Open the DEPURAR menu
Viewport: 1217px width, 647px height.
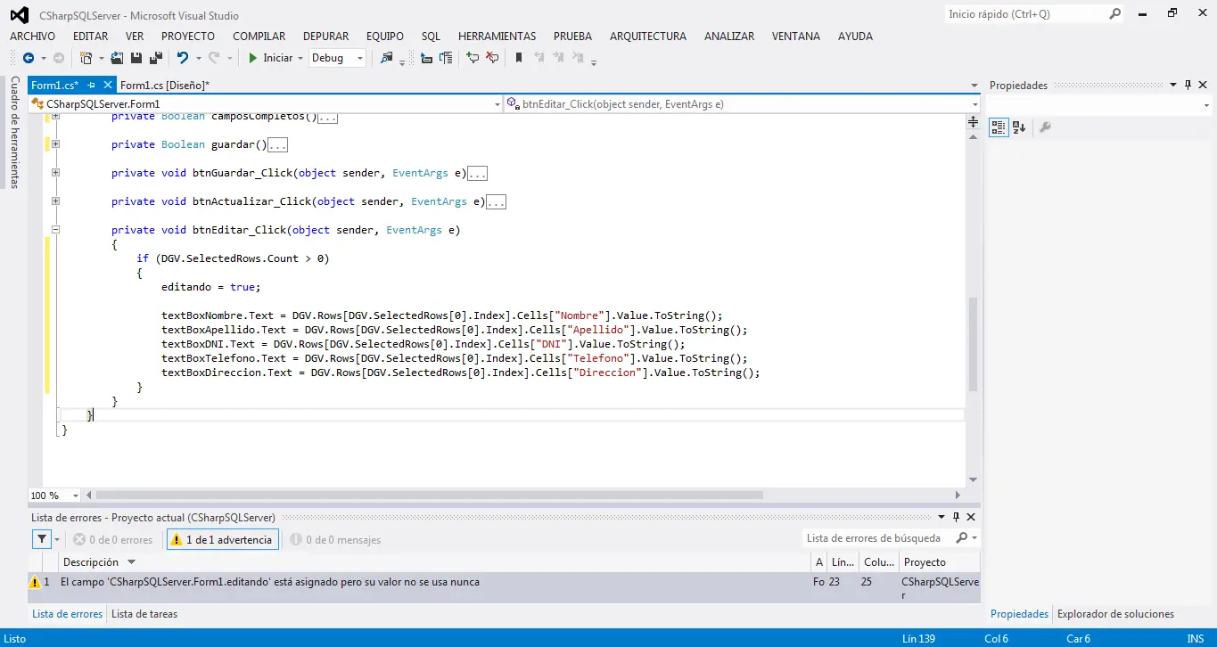[x=325, y=37]
